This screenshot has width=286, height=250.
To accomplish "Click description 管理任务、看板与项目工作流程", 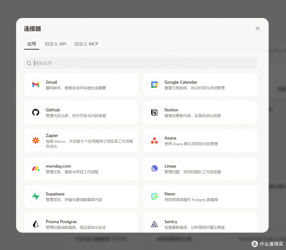I will click(x=72, y=172).
